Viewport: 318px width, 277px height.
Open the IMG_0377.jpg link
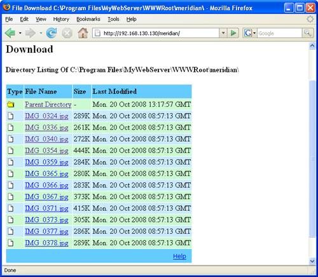tap(46, 231)
